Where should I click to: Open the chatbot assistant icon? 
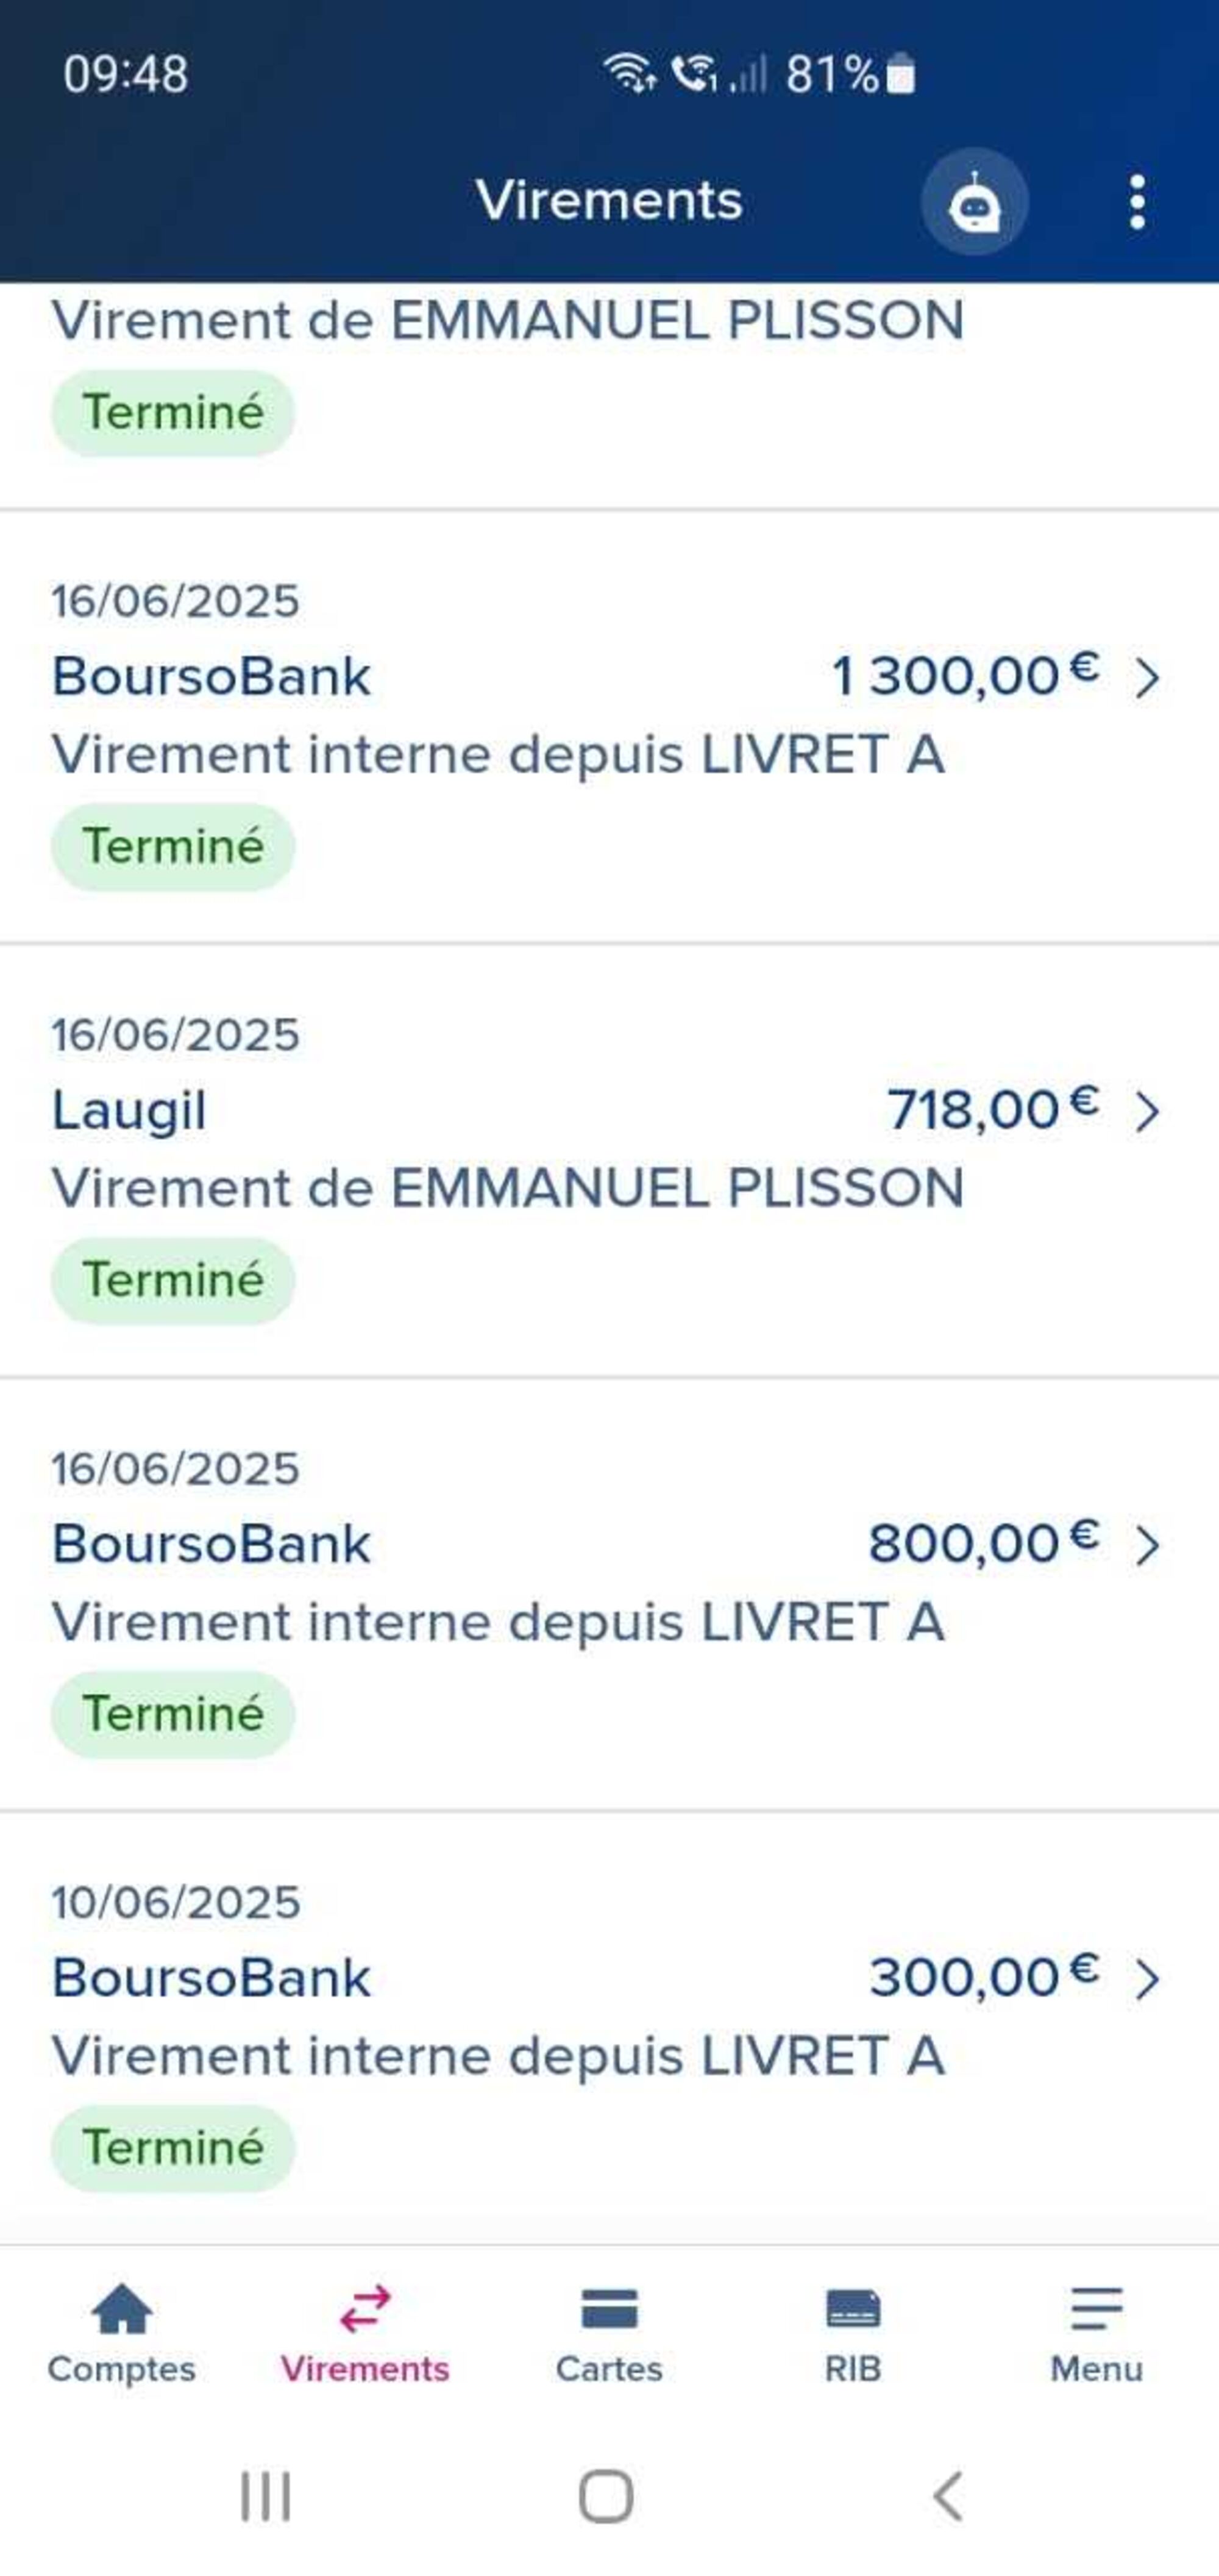(x=974, y=202)
